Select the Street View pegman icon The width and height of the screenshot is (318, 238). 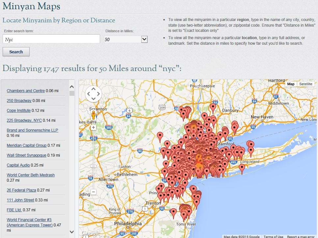click(x=93, y=115)
